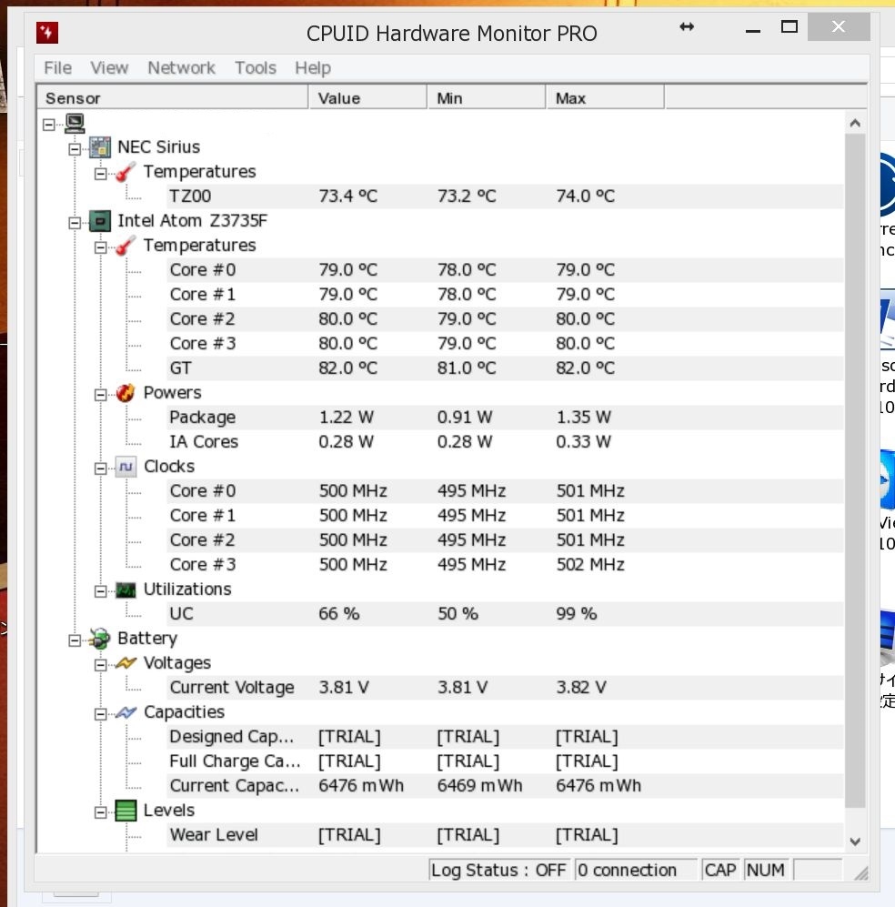
Task: Click the thermometer icon under NEC Sirius
Action: tap(126, 172)
